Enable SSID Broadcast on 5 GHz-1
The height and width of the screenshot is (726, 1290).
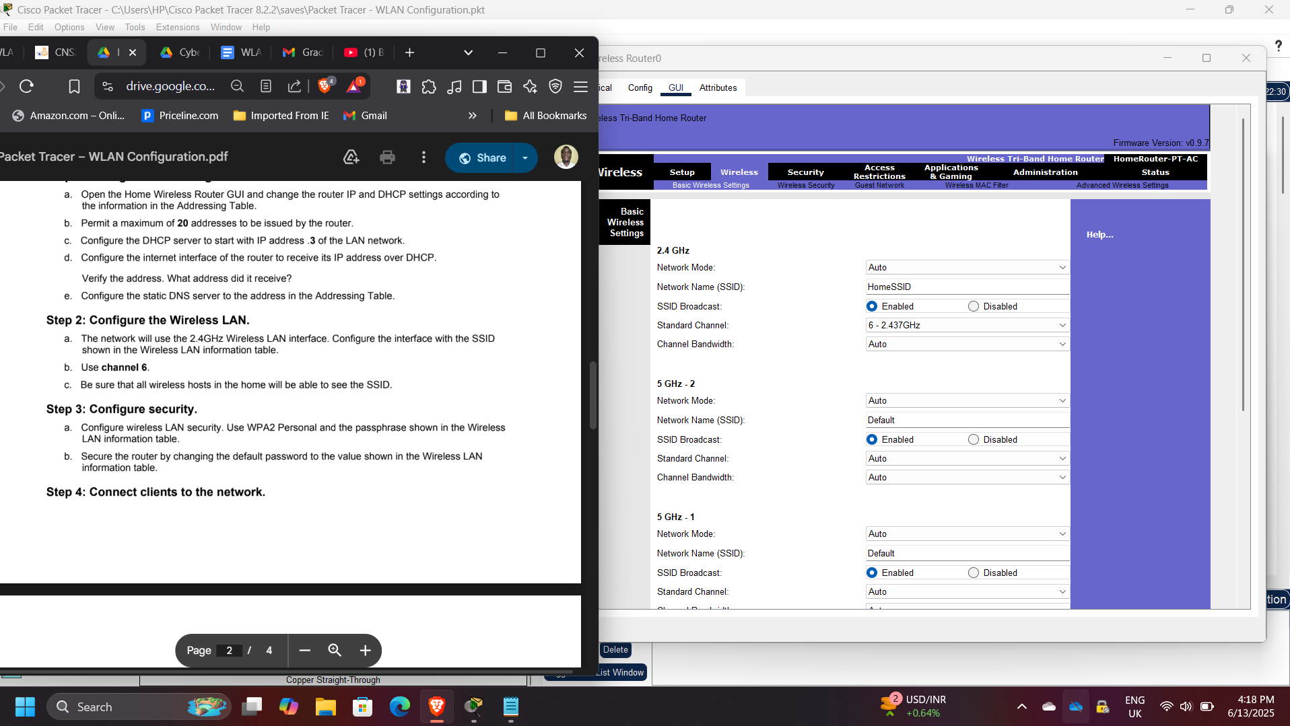pyautogui.click(x=872, y=572)
